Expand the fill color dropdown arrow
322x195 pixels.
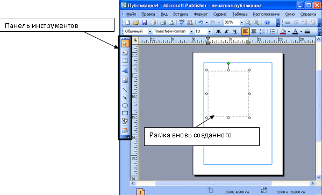pos(289,31)
